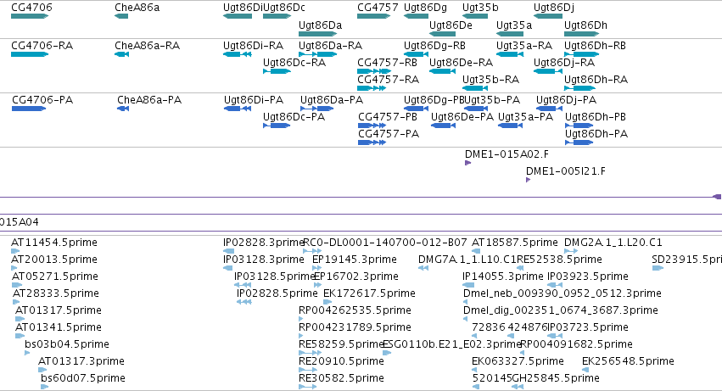This screenshot has height=391, width=722.
Task: Select transcript Ugt86Dc-RA
Action: pos(277,71)
